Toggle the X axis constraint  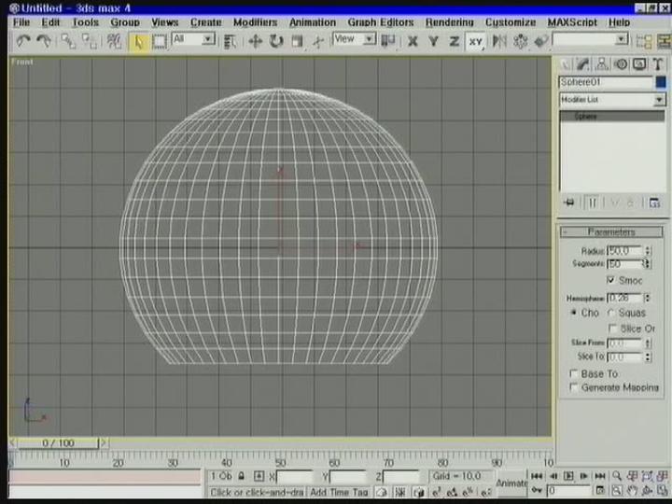click(x=413, y=42)
